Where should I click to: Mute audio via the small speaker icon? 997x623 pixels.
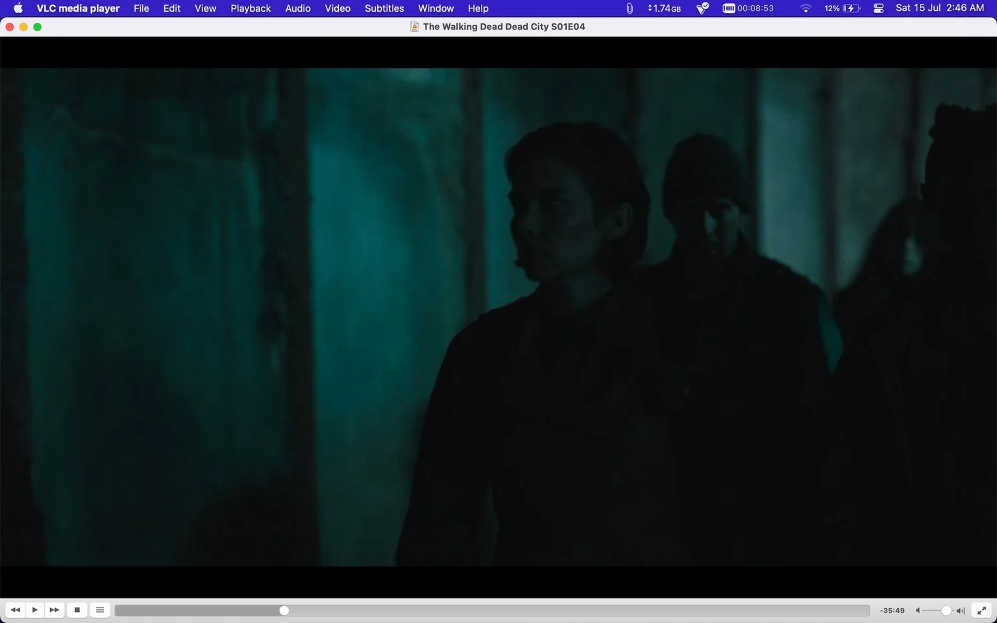point(918,611)
